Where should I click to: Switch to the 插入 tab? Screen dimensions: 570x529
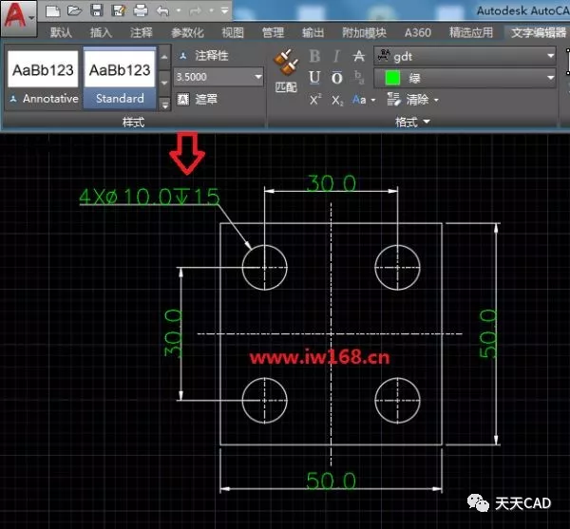pyautogui.click(x=101, y=32)
